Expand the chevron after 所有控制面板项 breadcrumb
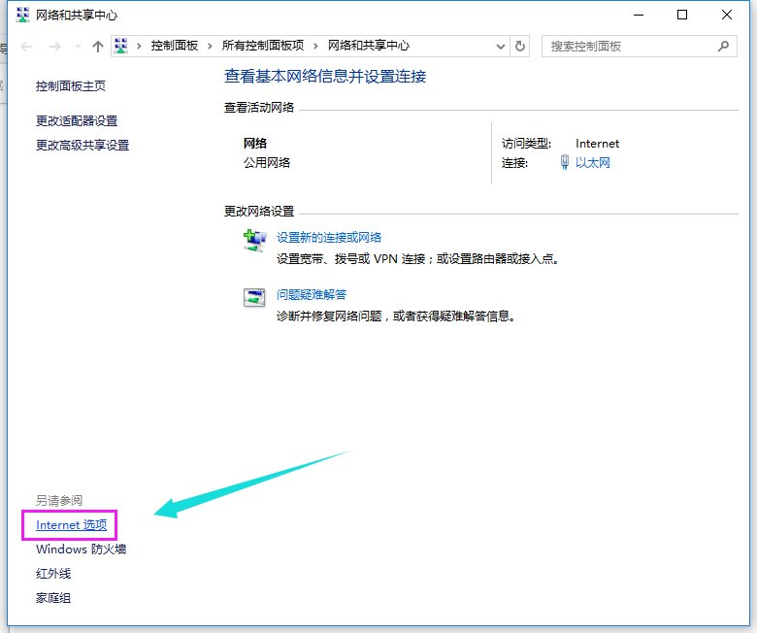The width and height of the screenshot is (757, 633). 316,46
